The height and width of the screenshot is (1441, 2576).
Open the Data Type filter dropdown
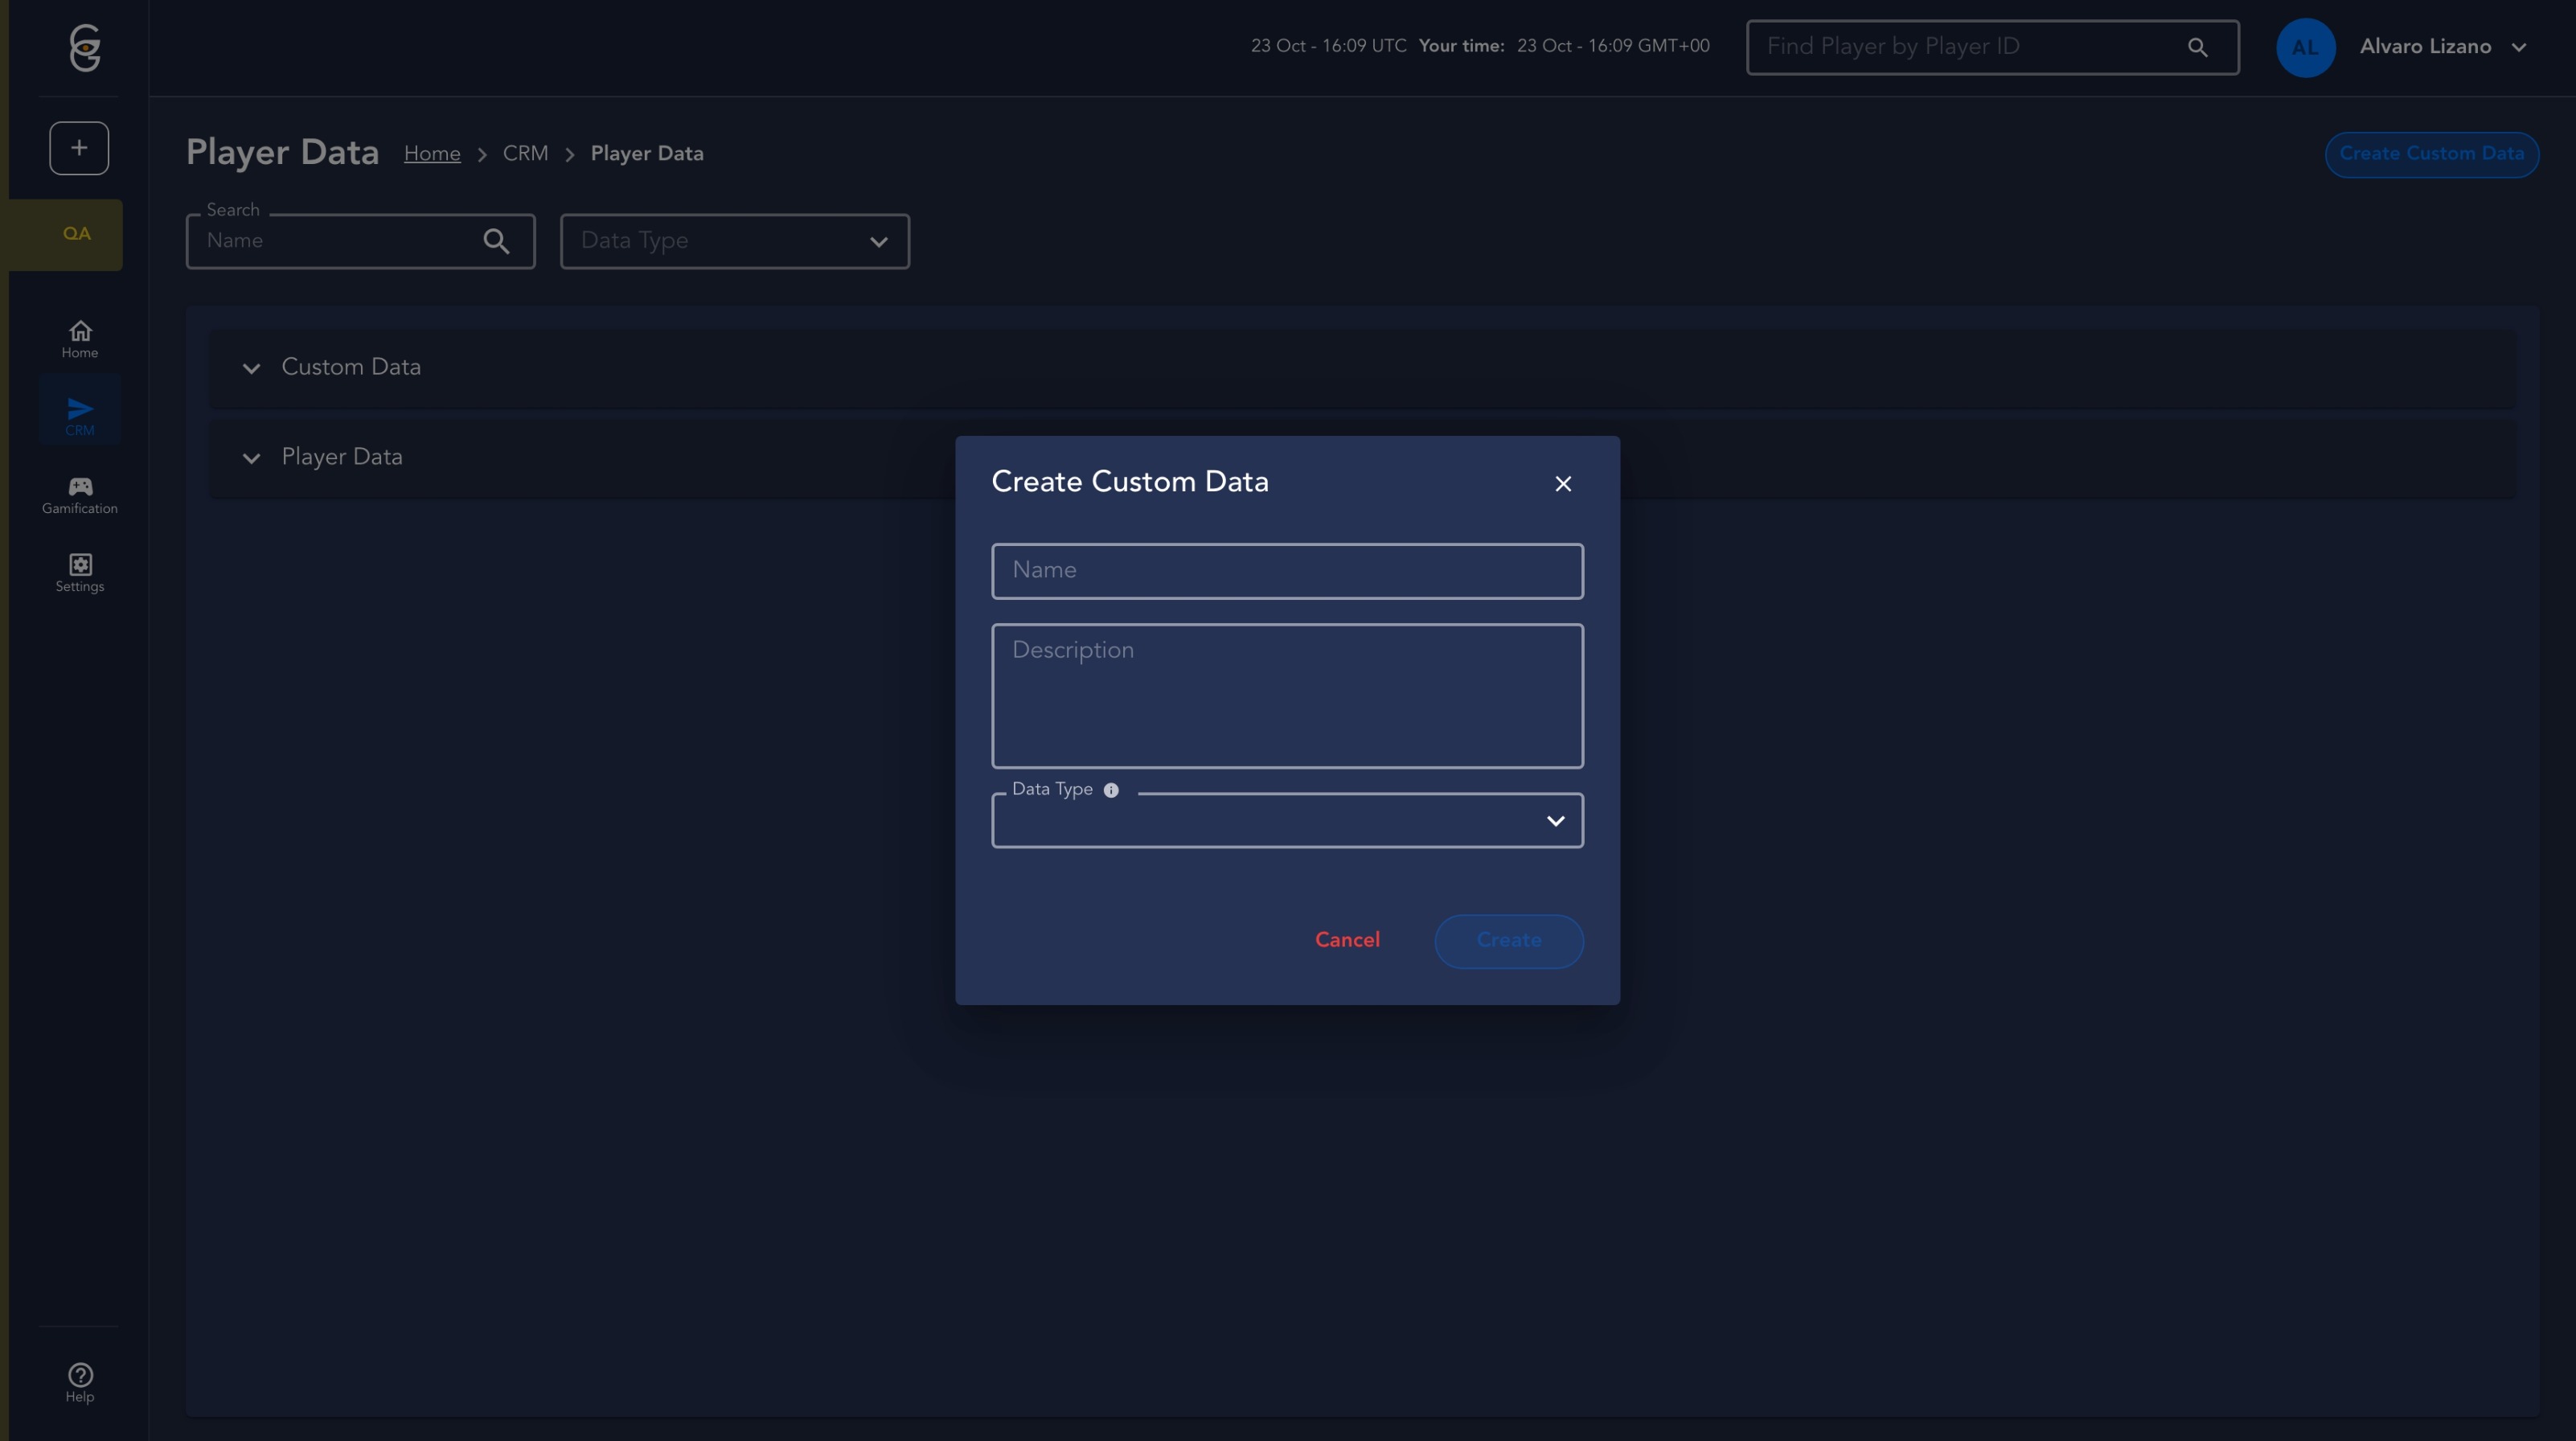(x=734, y=241)
